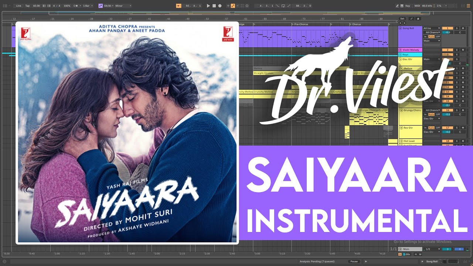Viewport: 473px width, 266px height.
Task: Click the H button on Main track
Action: point(416,254)
